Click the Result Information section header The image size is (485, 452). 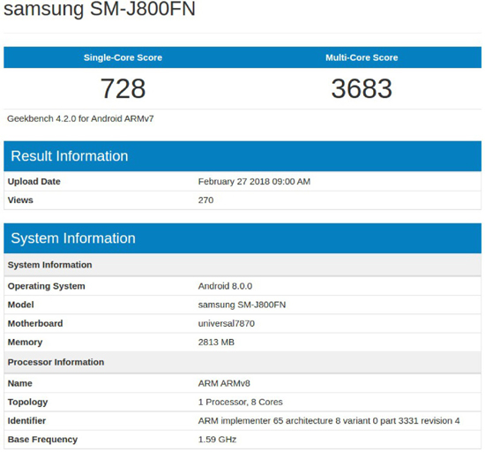click(x=242, y=156)
